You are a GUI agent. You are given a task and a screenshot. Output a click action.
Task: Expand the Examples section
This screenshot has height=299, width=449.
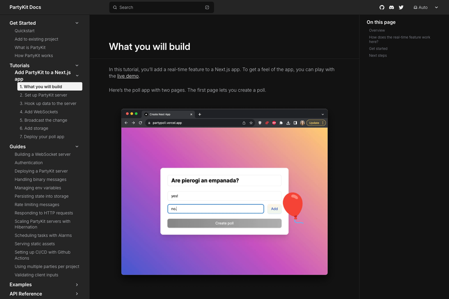point(77,284)
